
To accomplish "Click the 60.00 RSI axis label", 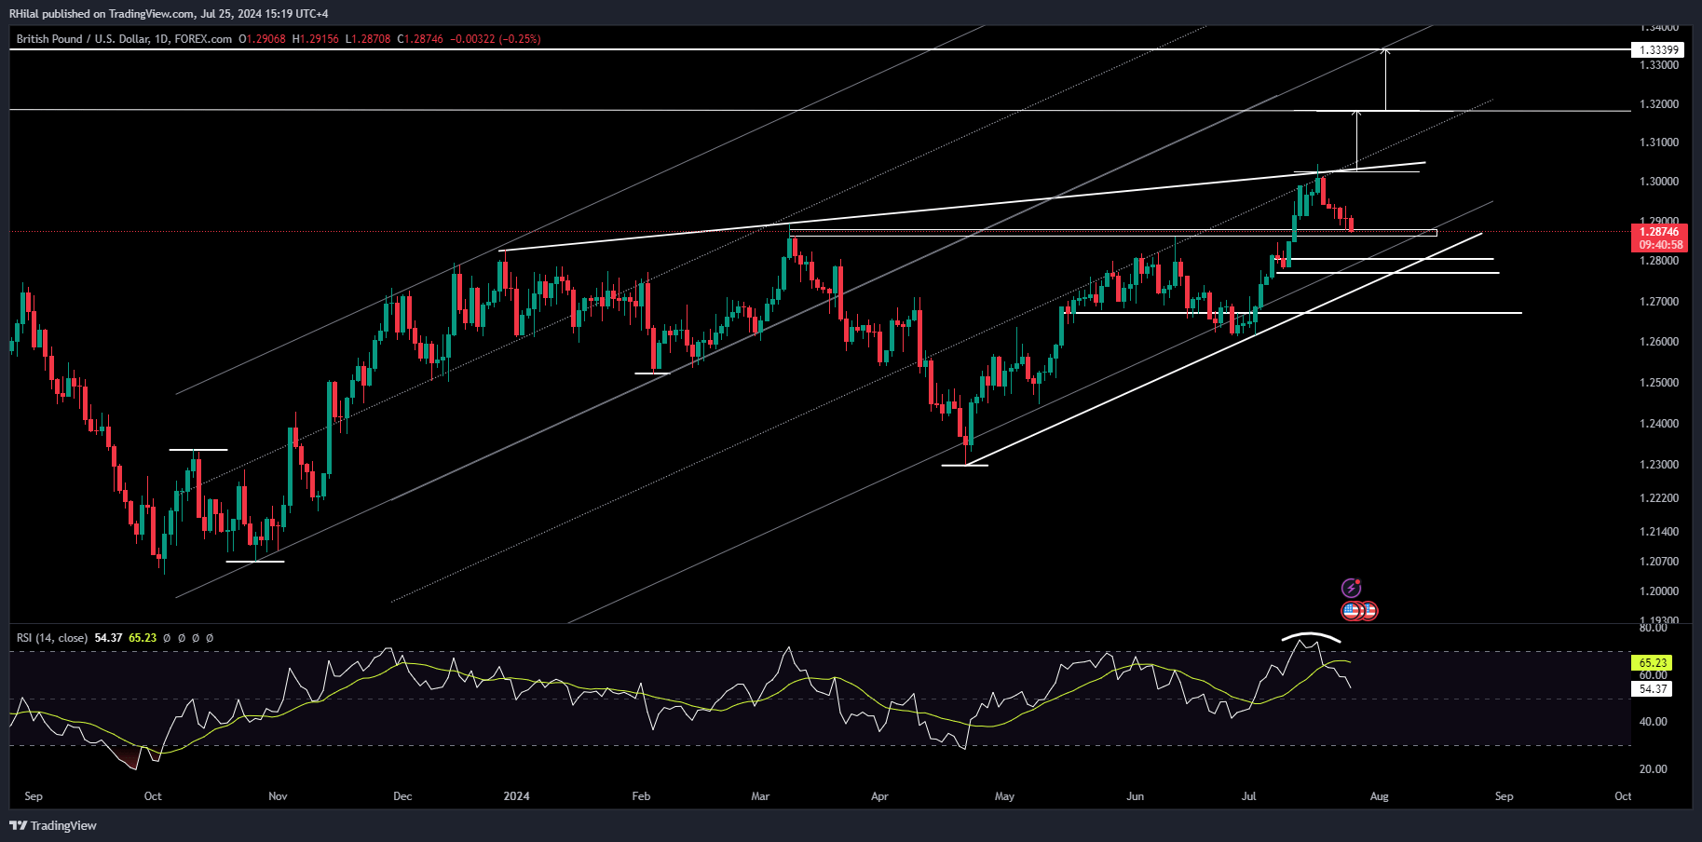I will pyautogui.click(x=1654, y=675).
